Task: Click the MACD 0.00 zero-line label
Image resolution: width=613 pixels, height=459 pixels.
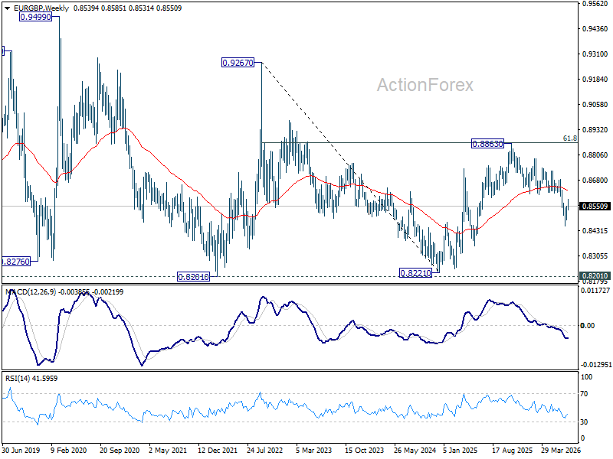Action: click(588, 326)
